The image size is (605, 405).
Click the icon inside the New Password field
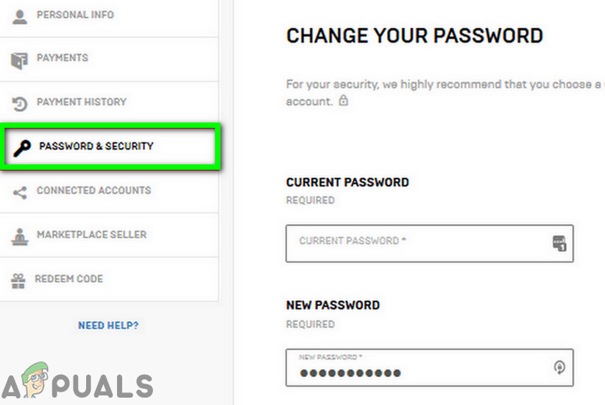click(x=559, y=367)
